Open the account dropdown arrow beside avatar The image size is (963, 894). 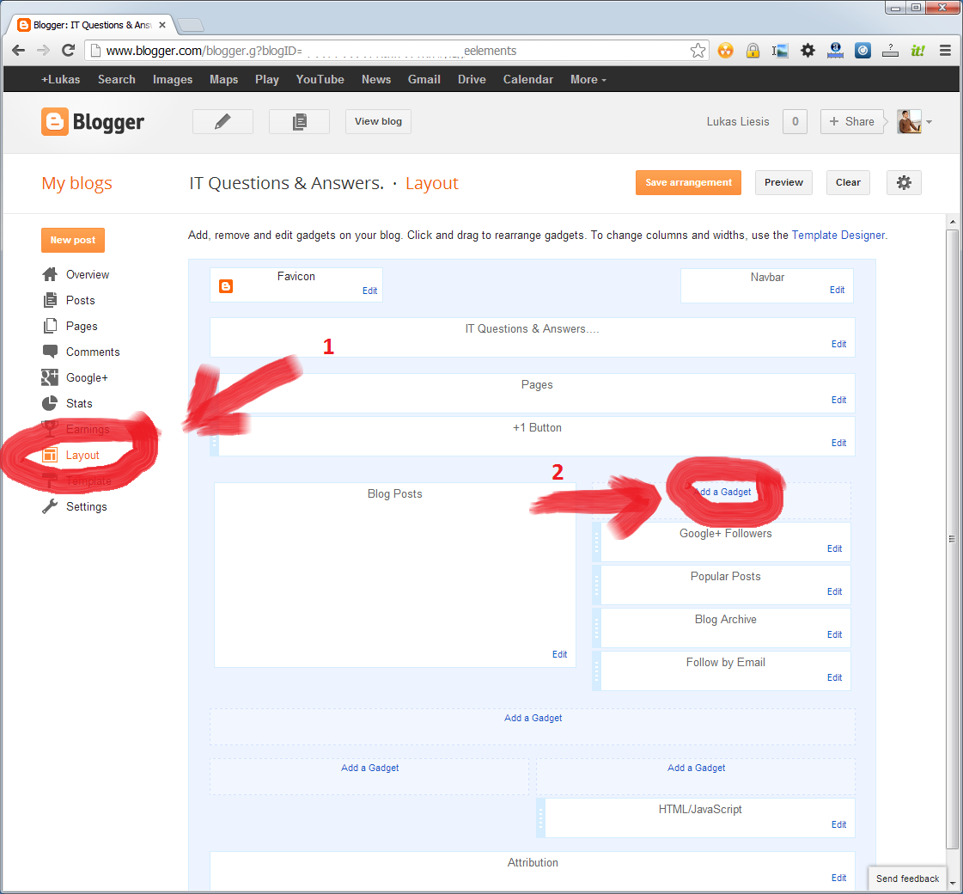click(929, 122)
